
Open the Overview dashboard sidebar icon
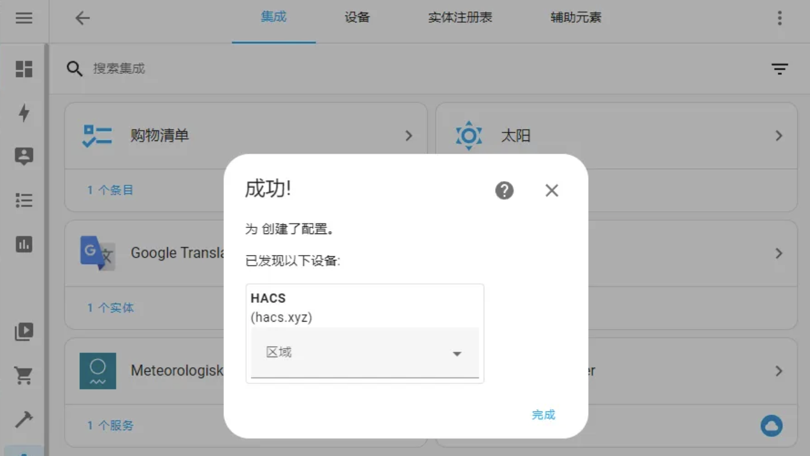pyautogui.click(x=24, y=69)
